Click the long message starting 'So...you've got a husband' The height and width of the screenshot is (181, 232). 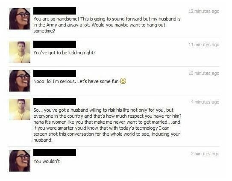107,125
